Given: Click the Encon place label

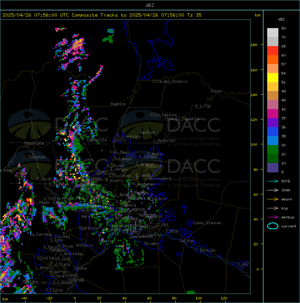Looking at the screenshot, I should coord(216,91).
